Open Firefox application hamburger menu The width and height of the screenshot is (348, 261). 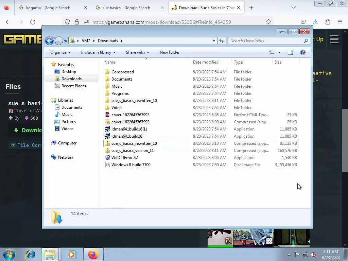point(340,22)
